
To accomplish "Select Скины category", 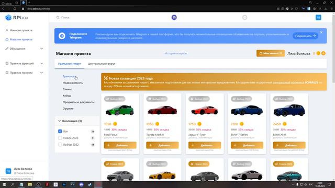I will [x=67, y=89].
